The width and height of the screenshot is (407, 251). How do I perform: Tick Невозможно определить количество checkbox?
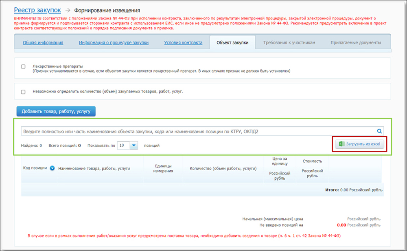23,92
